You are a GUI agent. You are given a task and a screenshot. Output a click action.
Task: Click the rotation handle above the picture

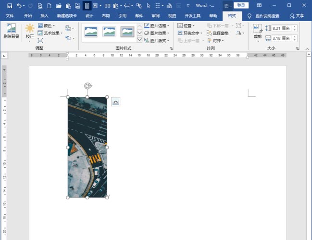pos(87,86)
